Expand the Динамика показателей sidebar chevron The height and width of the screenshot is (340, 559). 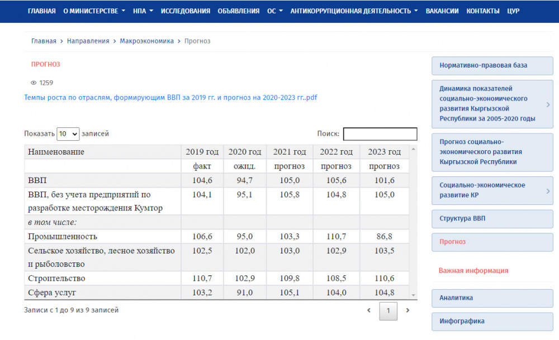pyautogui.click(x=548, y=104)
